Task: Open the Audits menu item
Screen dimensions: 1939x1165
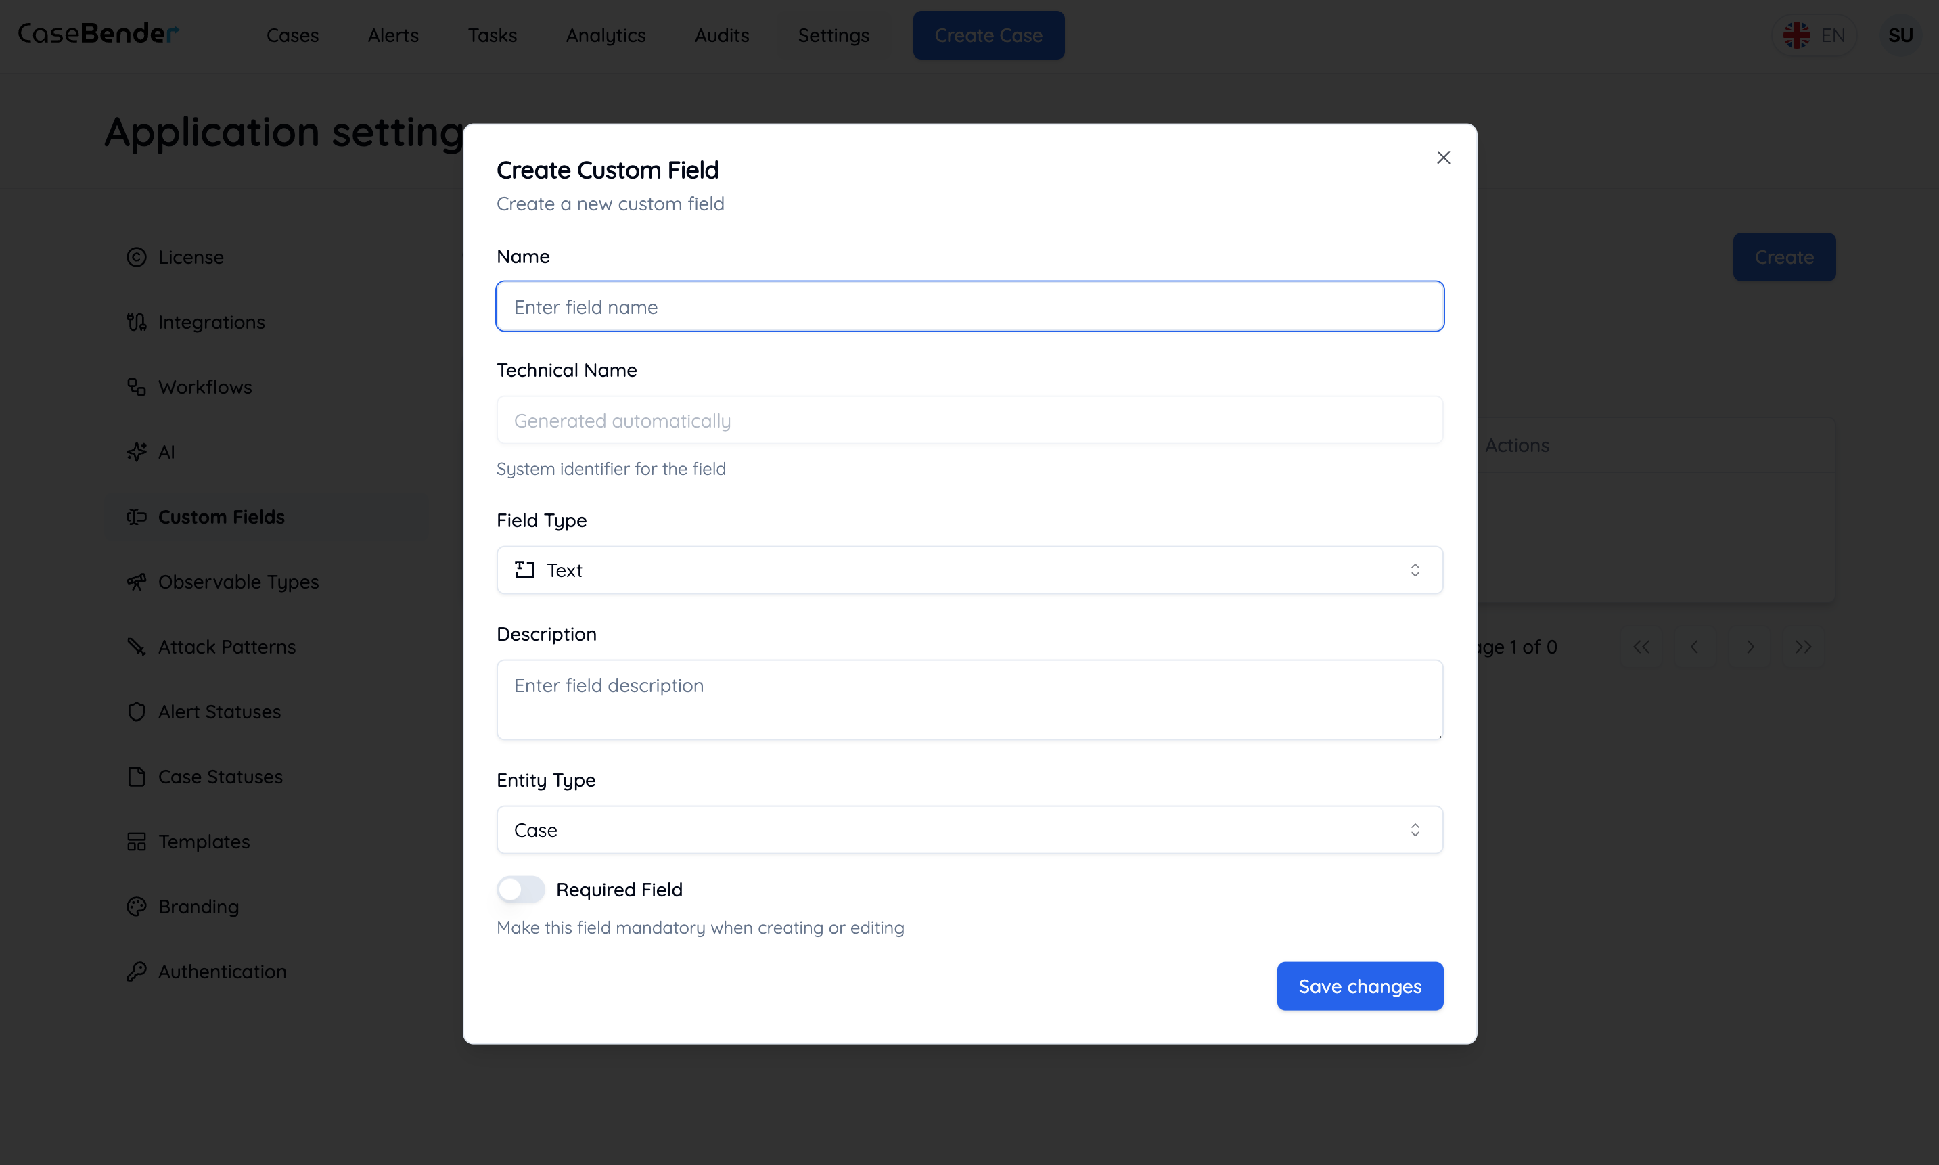Action: (721, 35)
